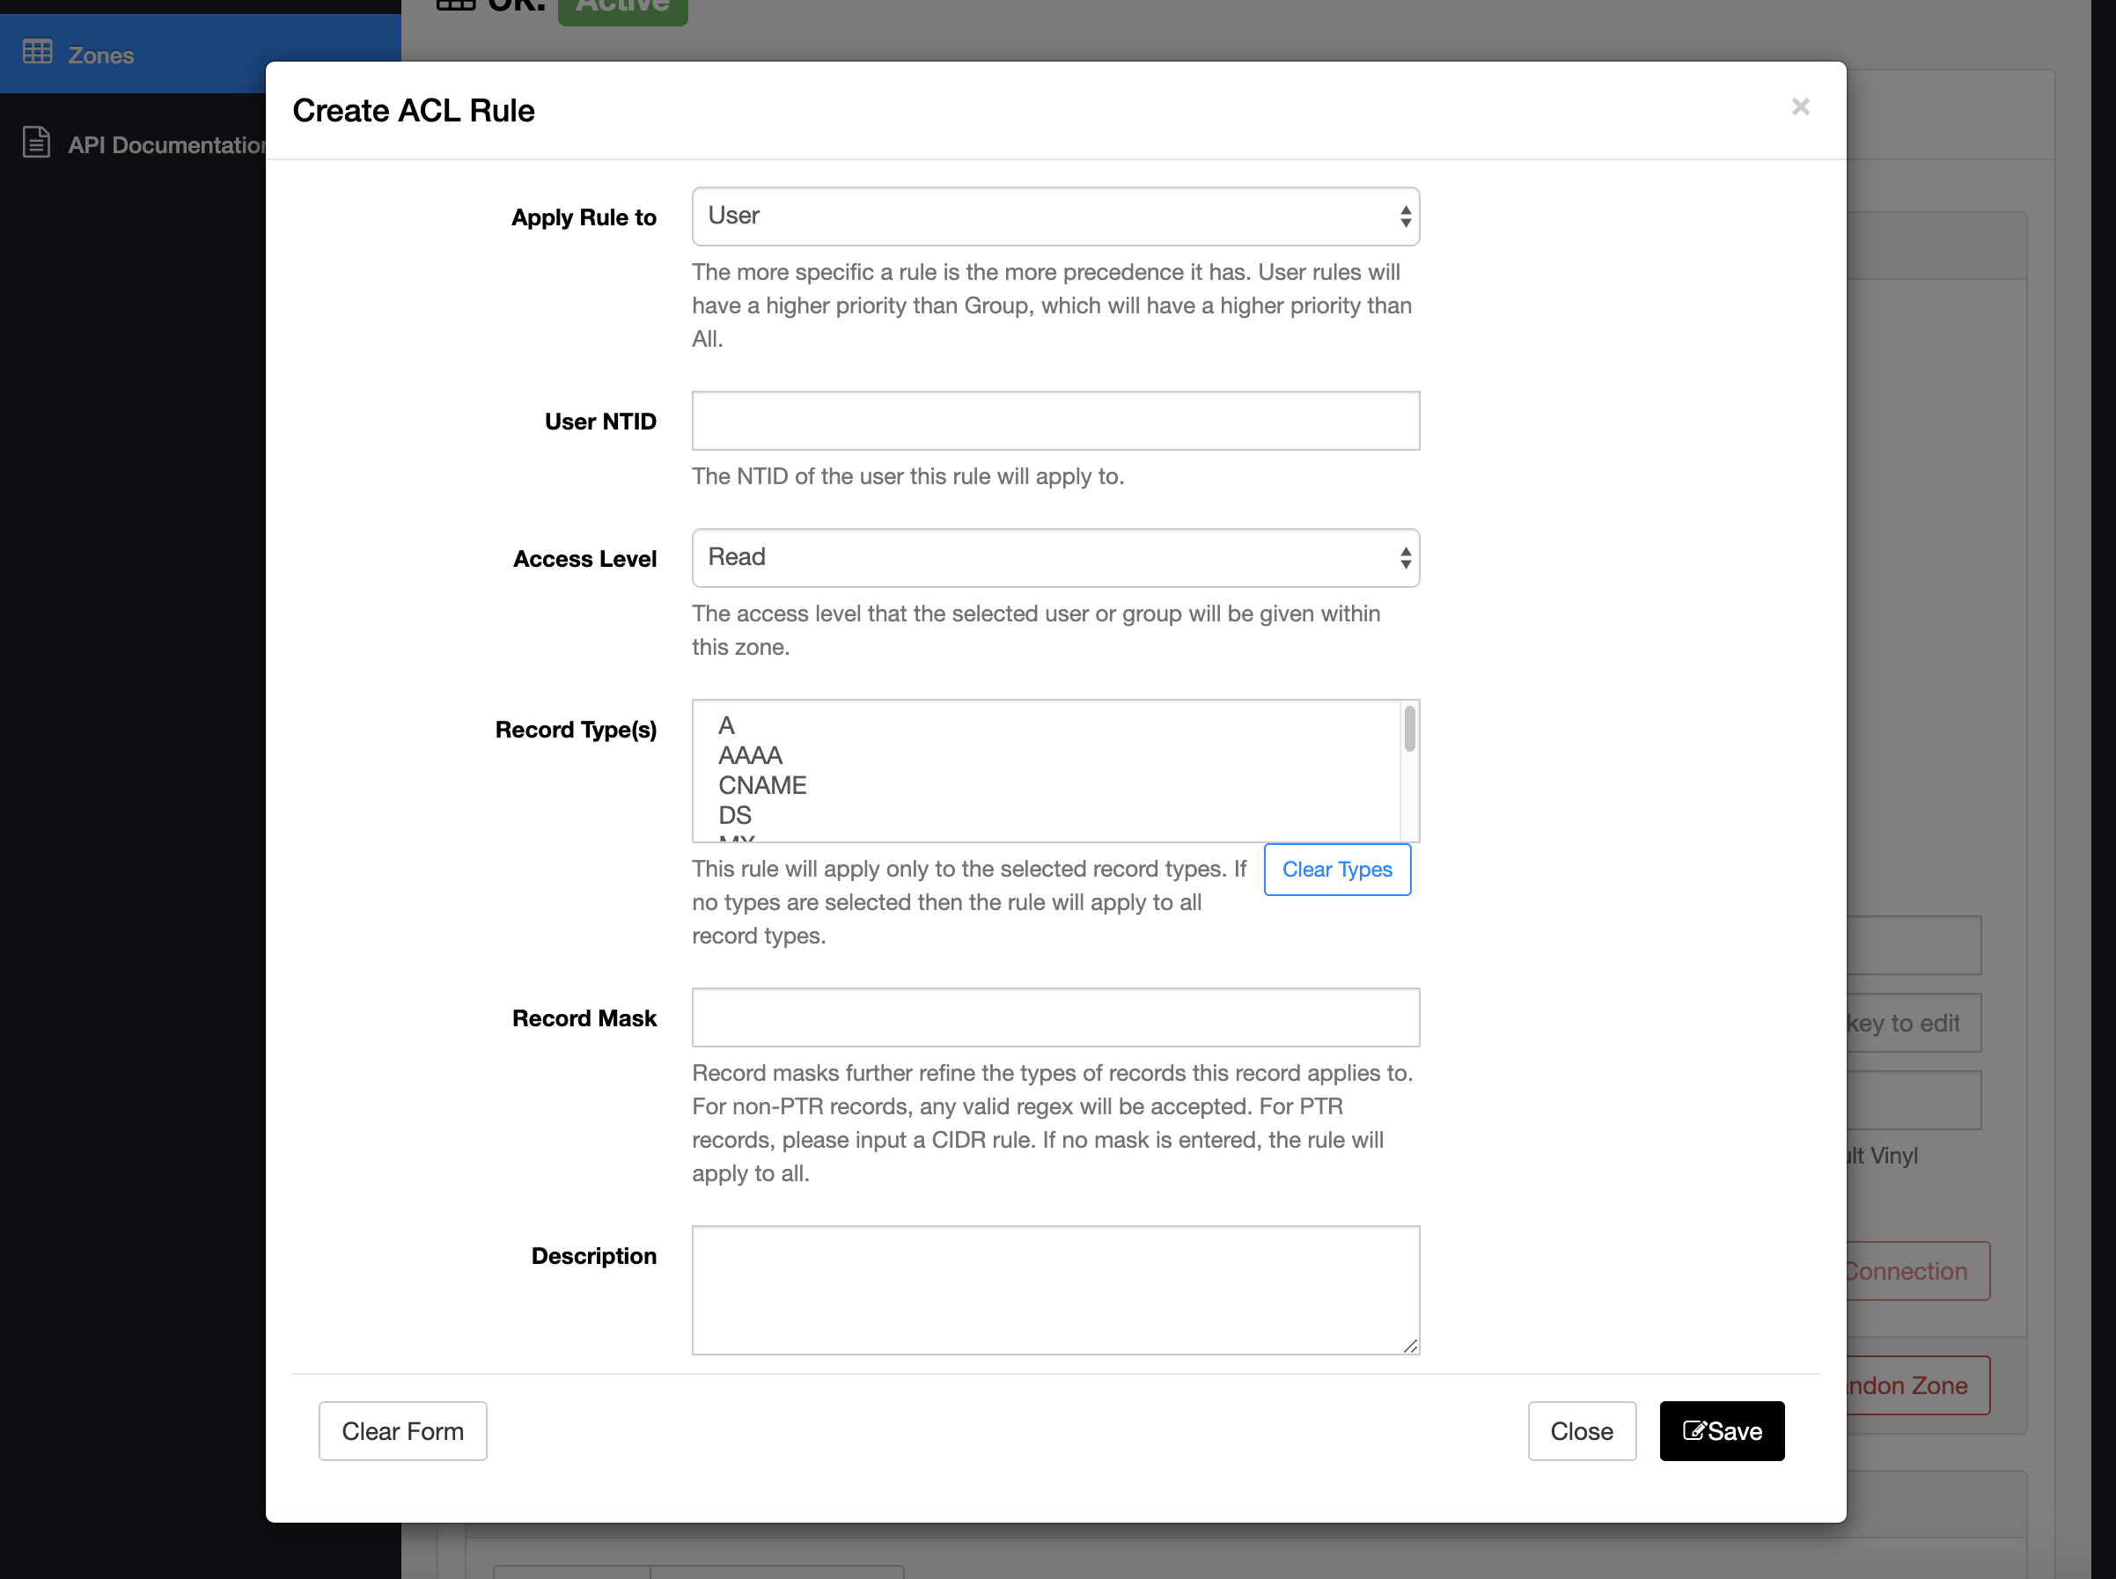Click the Access Level dropdown arrows

[1404, 557]
